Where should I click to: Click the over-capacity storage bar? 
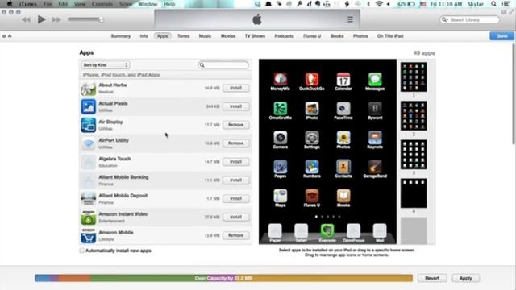(x=224, y=278)
